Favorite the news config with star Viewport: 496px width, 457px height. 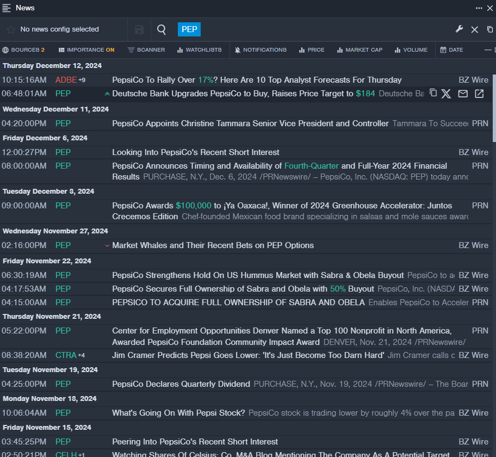pos(10,29)
